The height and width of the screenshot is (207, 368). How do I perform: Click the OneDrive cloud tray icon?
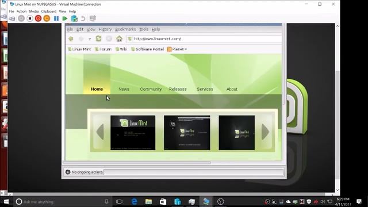[288, 202]
